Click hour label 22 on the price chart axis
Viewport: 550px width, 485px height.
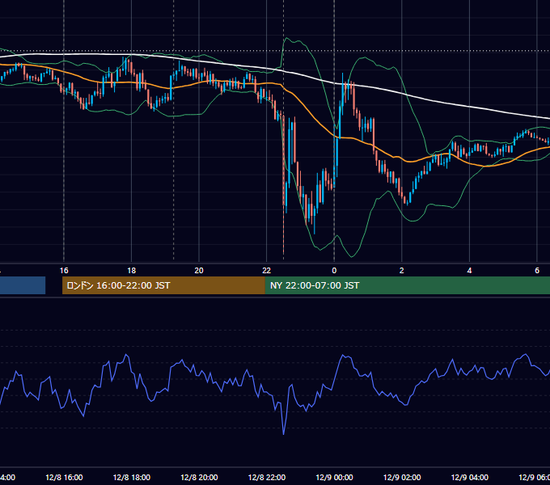[x=267, y=271]
